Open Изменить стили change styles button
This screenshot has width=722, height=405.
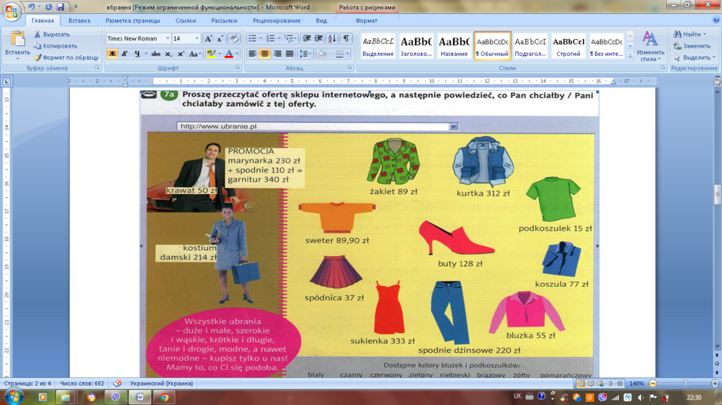(650, 46)
